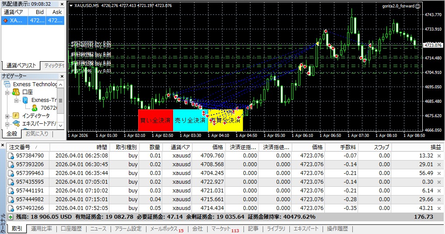Open the 取引 terminal tab

(x=17, y=229)
